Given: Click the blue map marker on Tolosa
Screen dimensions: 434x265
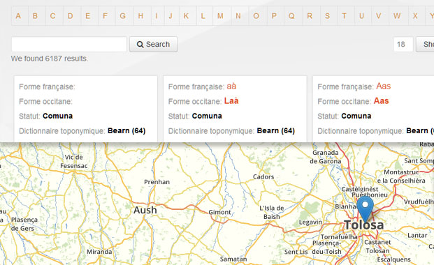Looking at the screenshot, I should click(365, 209).
